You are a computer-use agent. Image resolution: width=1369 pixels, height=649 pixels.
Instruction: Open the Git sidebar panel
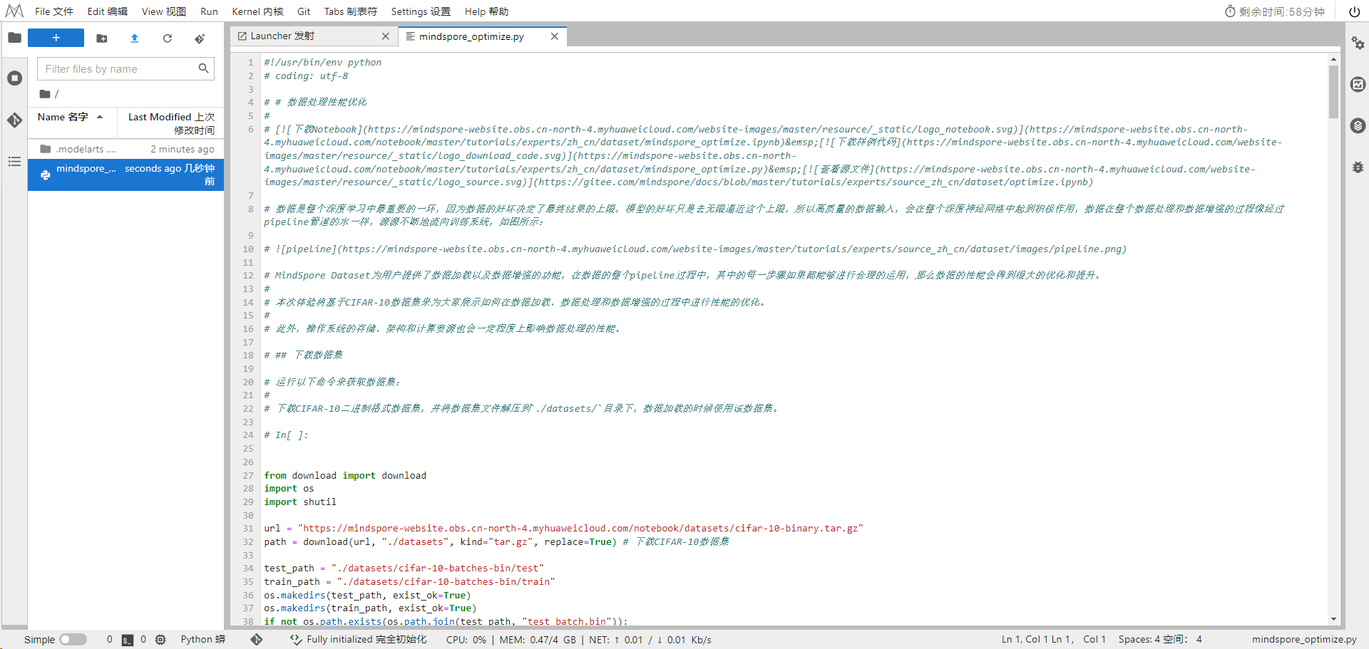(x=14, y=120)
